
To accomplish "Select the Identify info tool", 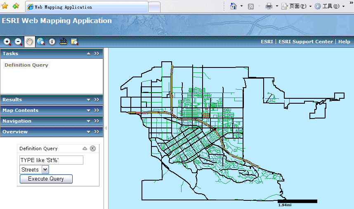I will [x=52, y=42].
